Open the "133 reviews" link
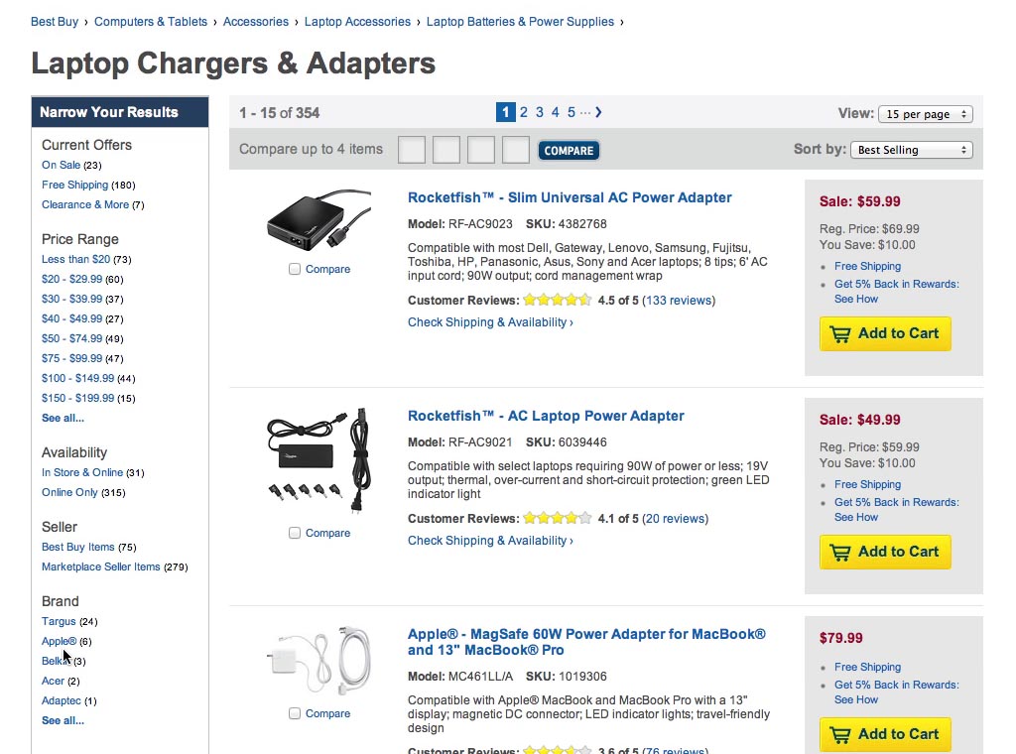 (679, 300)
